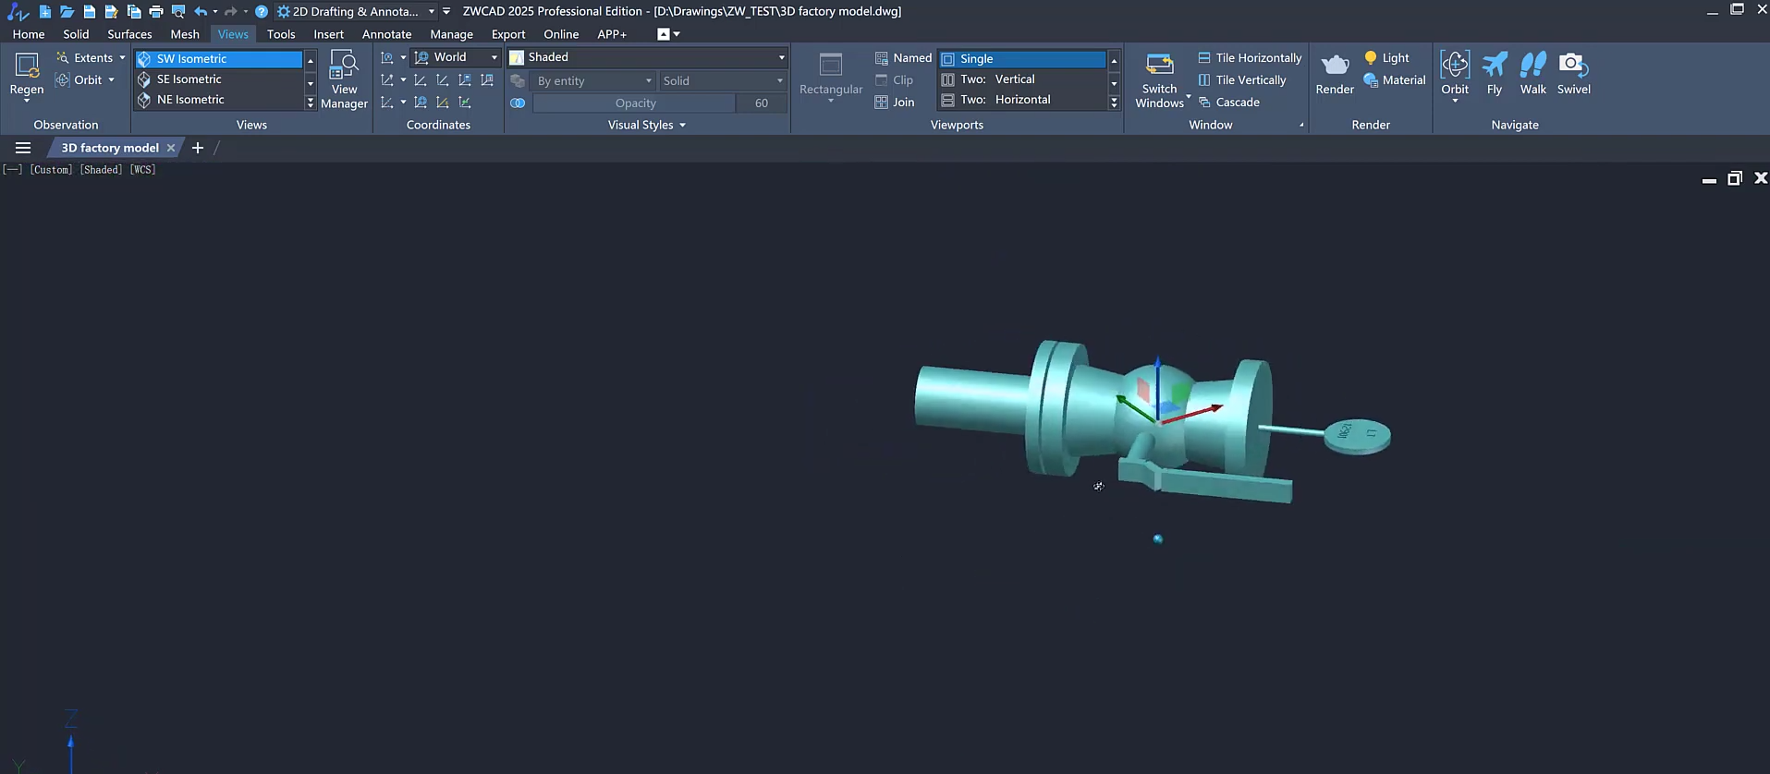
Task: Open the Annotate ribbon tab
Action: pos(386,34)
